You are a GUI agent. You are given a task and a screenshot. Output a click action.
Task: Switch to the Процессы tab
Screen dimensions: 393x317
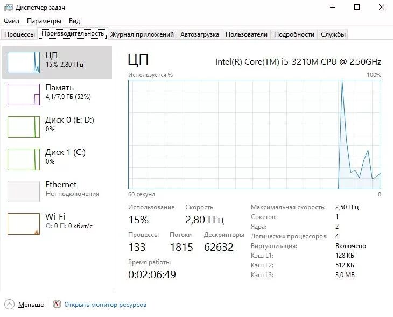(x=19, y=34)
